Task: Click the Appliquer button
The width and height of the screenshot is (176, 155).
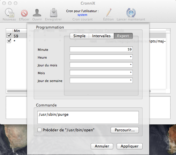Action: pyautogui.click(x=130, y=146)
